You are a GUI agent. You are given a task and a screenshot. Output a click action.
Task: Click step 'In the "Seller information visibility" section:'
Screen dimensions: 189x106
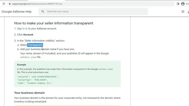pyautogui.click(x=41, y=41)
